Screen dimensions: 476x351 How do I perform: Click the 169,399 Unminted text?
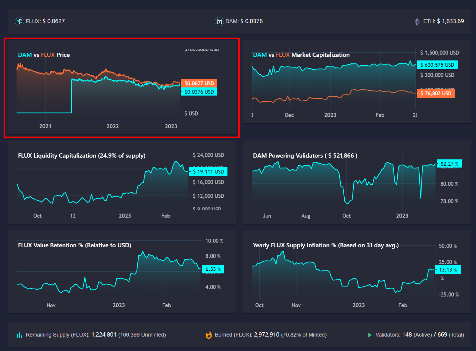(142, 335)
